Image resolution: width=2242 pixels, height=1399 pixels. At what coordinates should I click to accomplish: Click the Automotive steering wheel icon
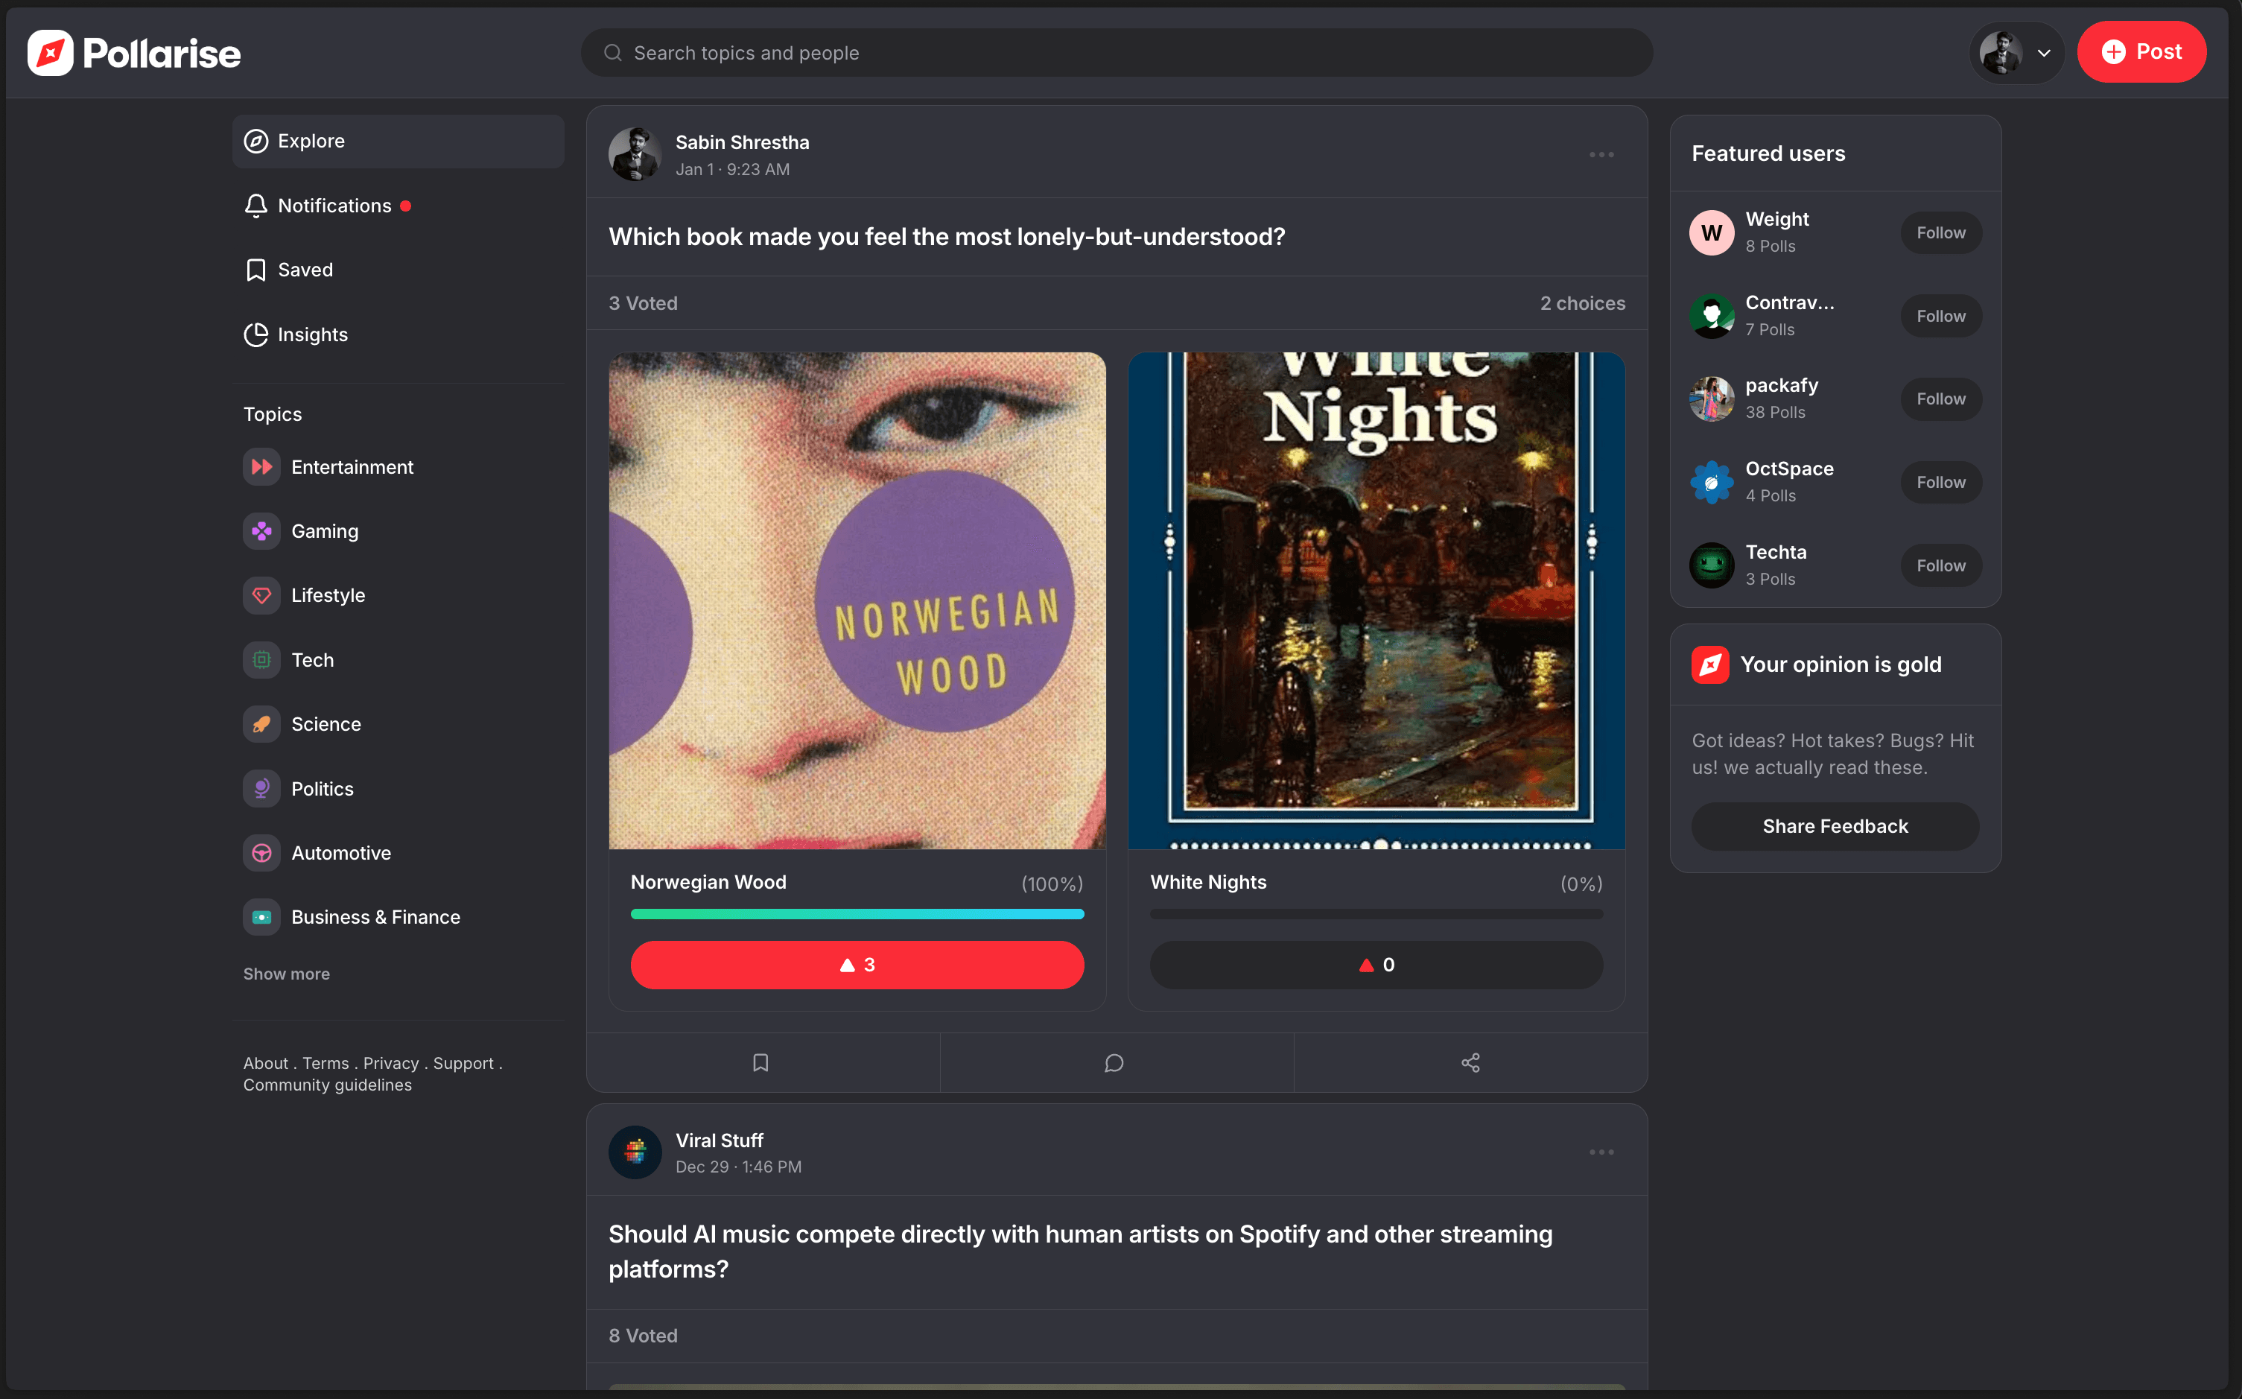[x=261, y=852]
